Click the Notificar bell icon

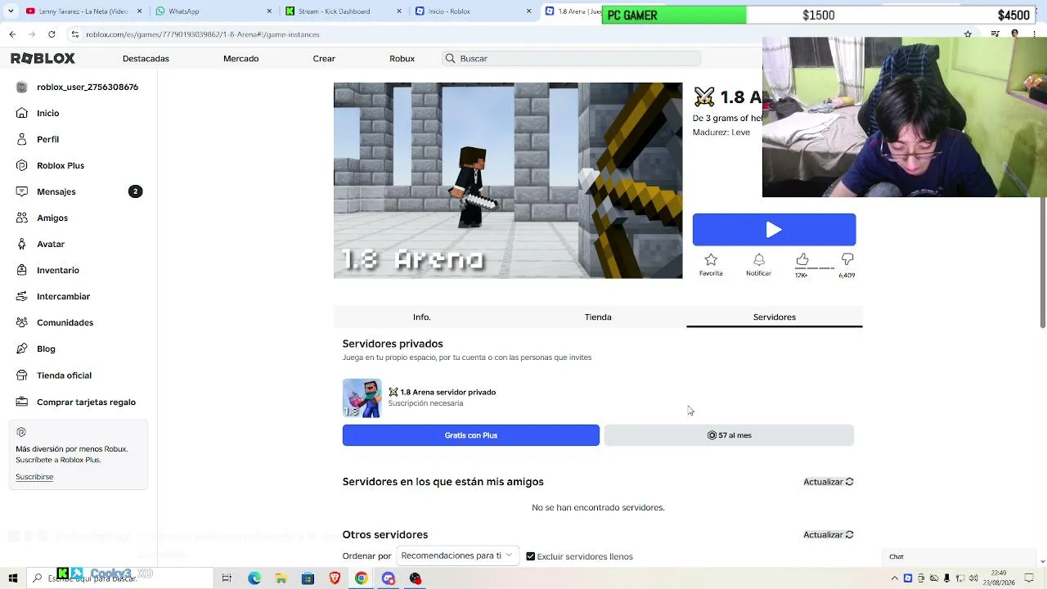(x=758, y=264)
